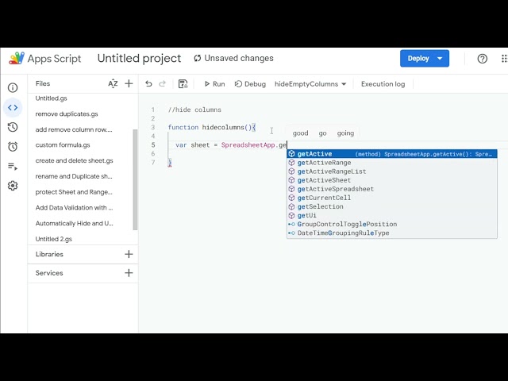Rename the Untitled project title
Screen dimensions: 508x381
pyautogui.click(x=140, y=58)
